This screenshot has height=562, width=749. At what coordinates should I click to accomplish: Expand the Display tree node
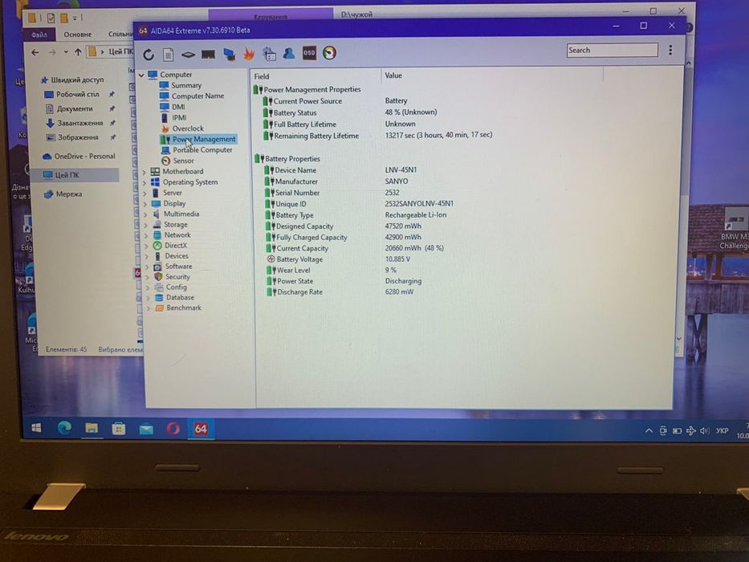(145, 204)
